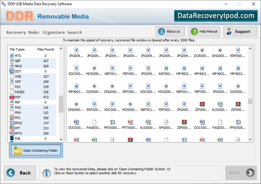Select MOS000 file in the second row
Viewport: 261px width, 184px height.
tap(94, 71)
